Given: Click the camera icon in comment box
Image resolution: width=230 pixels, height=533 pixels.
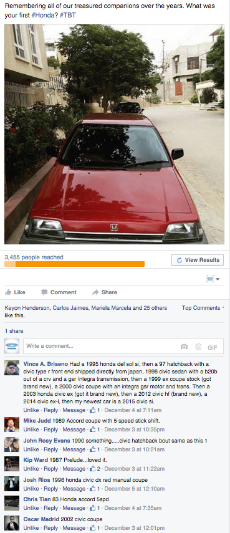Looking at the screenshot, I should pyautogui.click(x=184, y=347).
